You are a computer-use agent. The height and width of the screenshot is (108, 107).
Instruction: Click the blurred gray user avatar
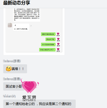click(10, 25)
